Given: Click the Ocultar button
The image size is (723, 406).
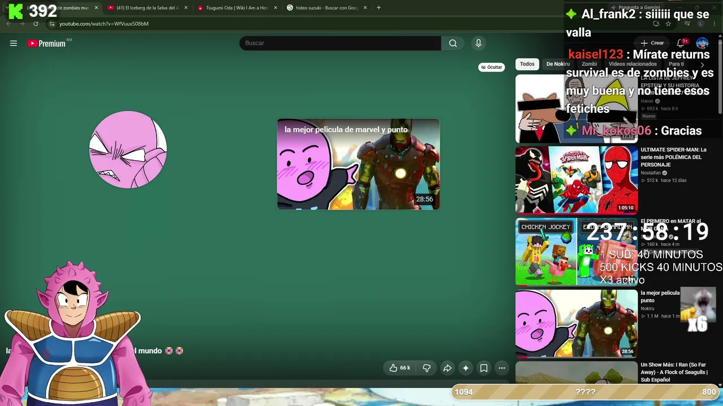Looking at the screenshot, I should tap(491, 67).
